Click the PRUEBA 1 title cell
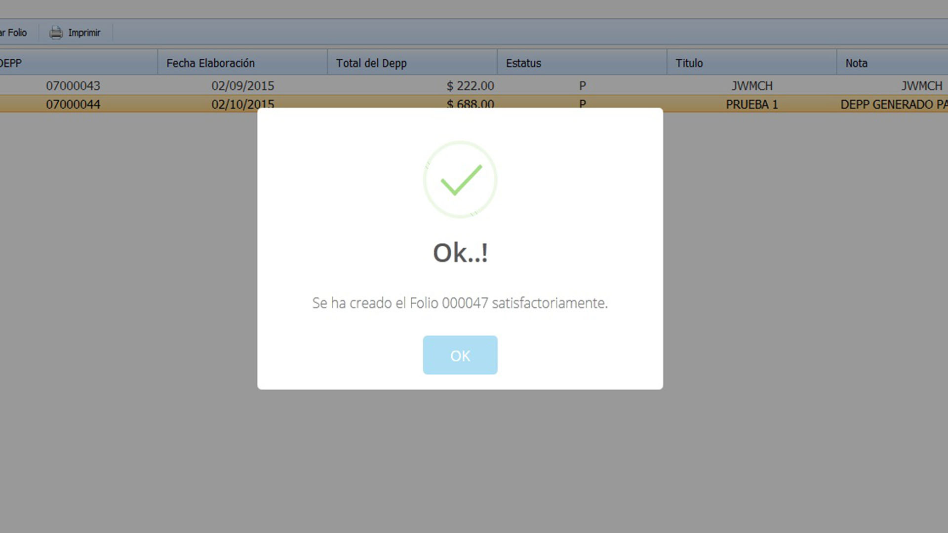 (751, 105)
